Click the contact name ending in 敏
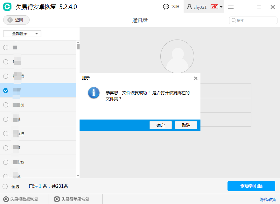 [x=18, y=162]
